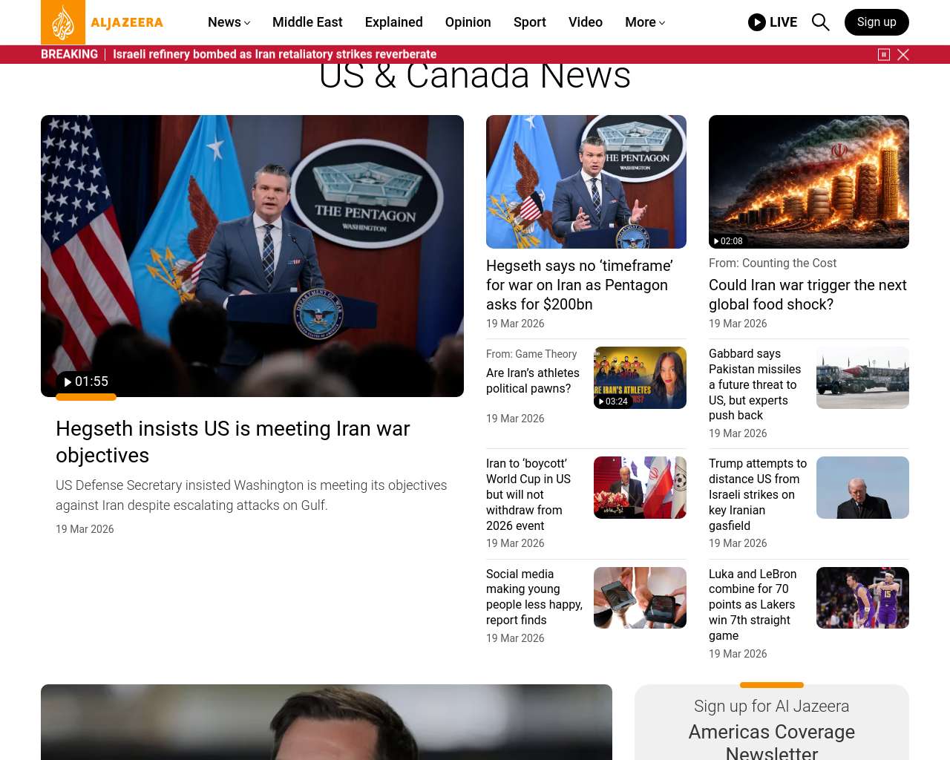Open 'Could Iran war trigger the next global food shock?'
The image size is (950, 760).
click(807, 295)
